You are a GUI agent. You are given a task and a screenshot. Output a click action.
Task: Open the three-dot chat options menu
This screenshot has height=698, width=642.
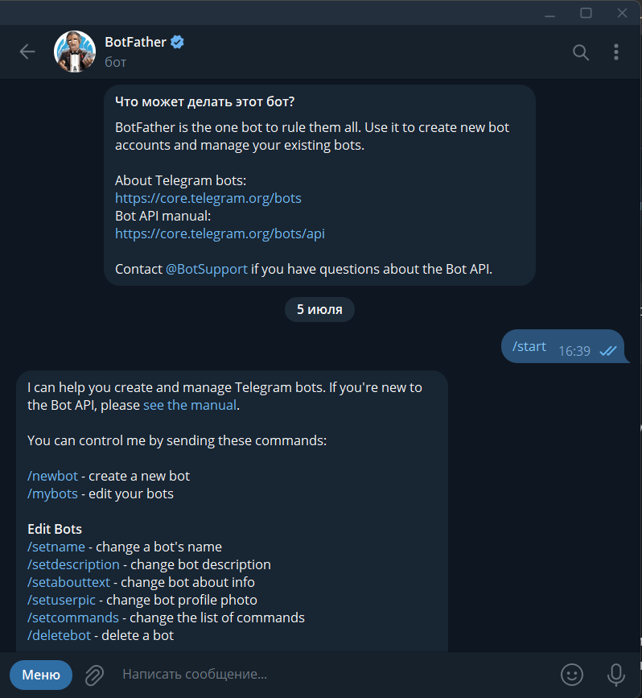pyautogui.click(x=616, y=52)
